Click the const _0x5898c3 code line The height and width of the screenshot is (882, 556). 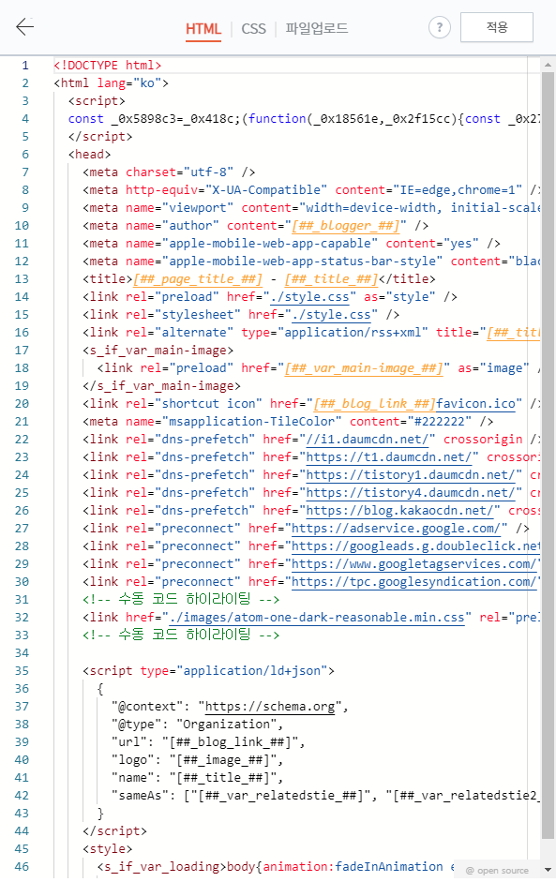coord(304,119)
